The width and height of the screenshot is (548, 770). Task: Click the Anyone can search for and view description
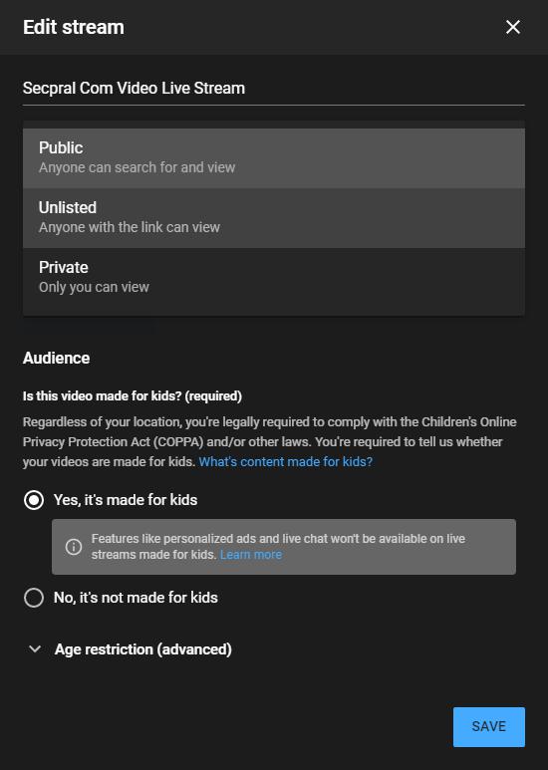pos(137,167)
